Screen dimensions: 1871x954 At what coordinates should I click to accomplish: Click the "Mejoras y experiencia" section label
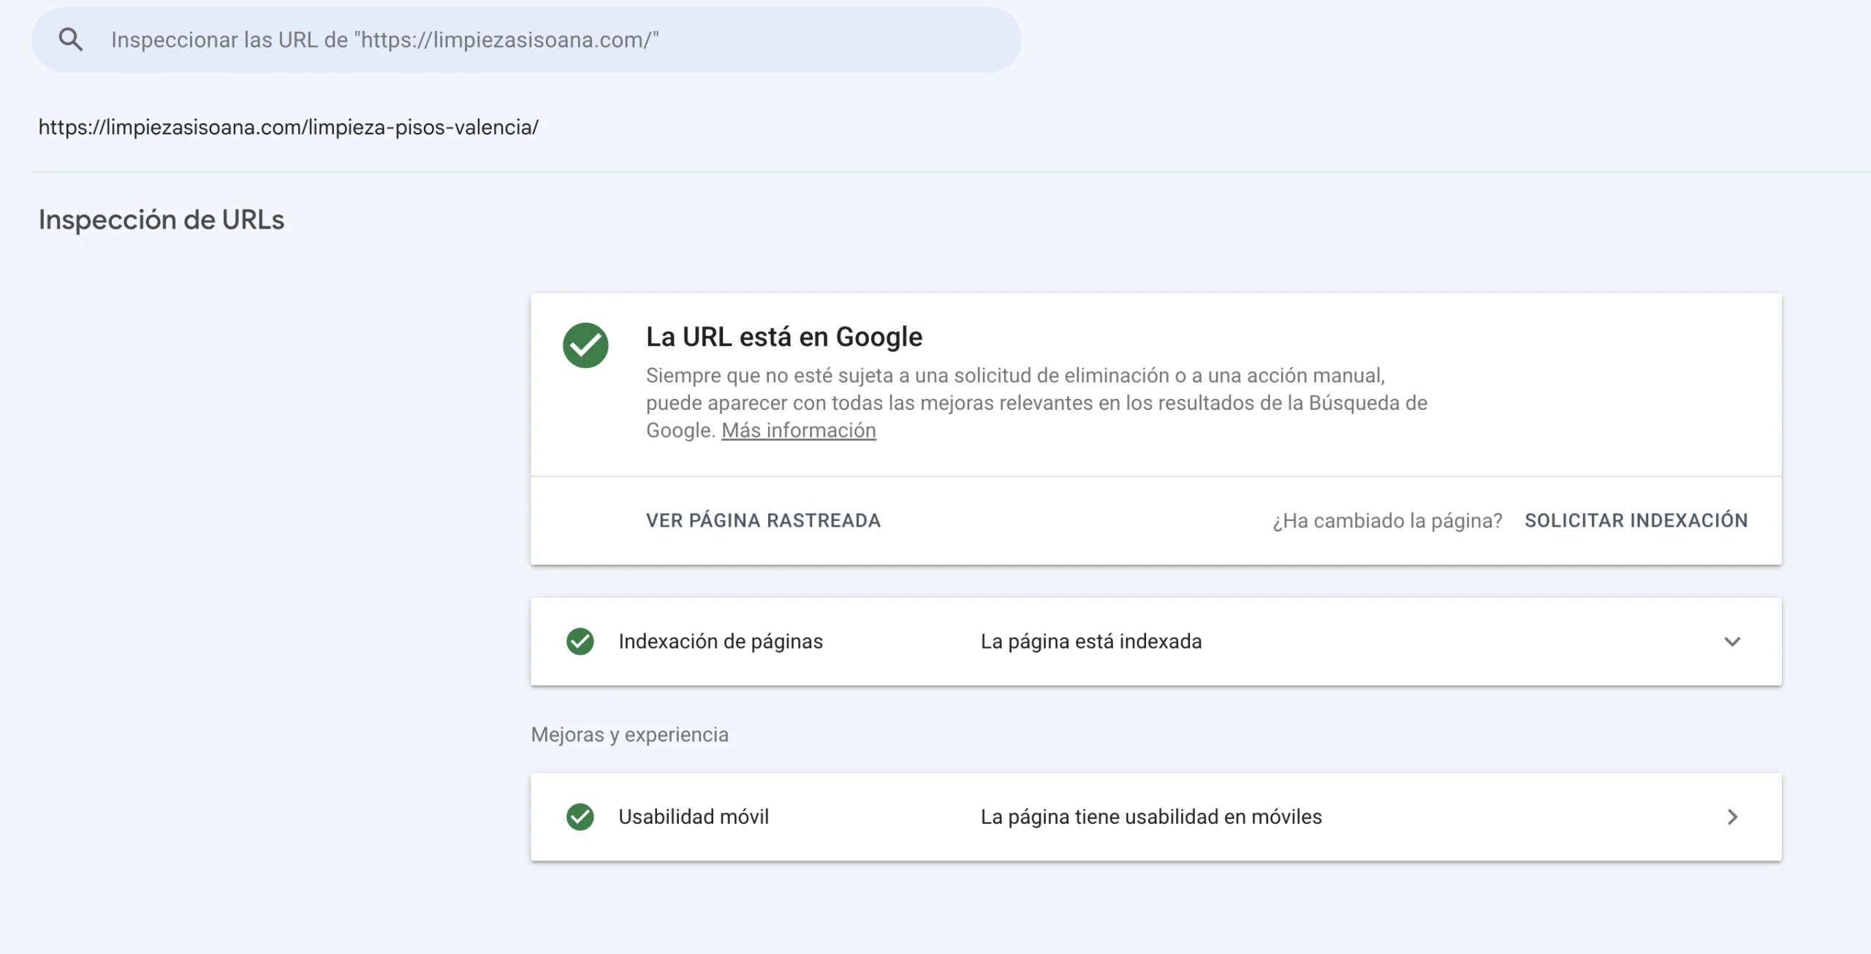pyautogui.click(x=630, y=734)
